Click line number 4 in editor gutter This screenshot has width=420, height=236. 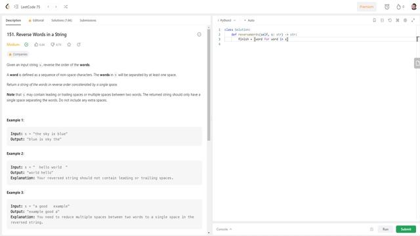(219, 44)
